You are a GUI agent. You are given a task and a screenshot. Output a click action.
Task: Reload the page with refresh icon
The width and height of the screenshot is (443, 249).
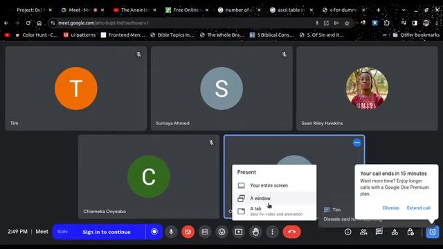pyautogui.click(x=28, y=23)
